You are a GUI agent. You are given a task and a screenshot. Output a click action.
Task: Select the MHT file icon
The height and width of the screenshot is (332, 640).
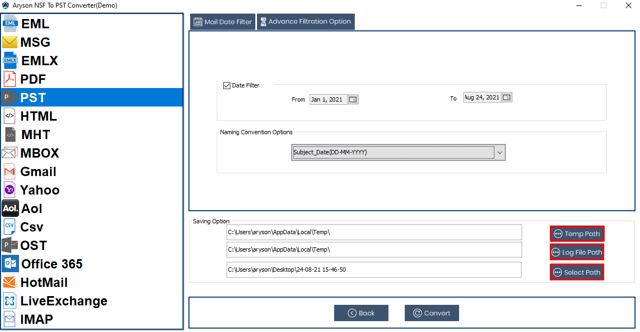(10, 134)
